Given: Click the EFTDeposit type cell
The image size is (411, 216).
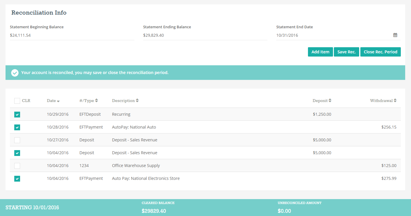Looking at the screenshot, I should 90,114.
